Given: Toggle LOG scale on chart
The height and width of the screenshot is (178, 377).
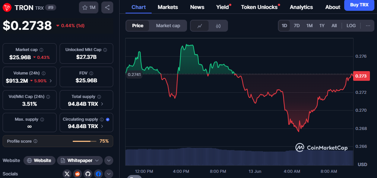Looking at the screenshot, I should 351,26.
